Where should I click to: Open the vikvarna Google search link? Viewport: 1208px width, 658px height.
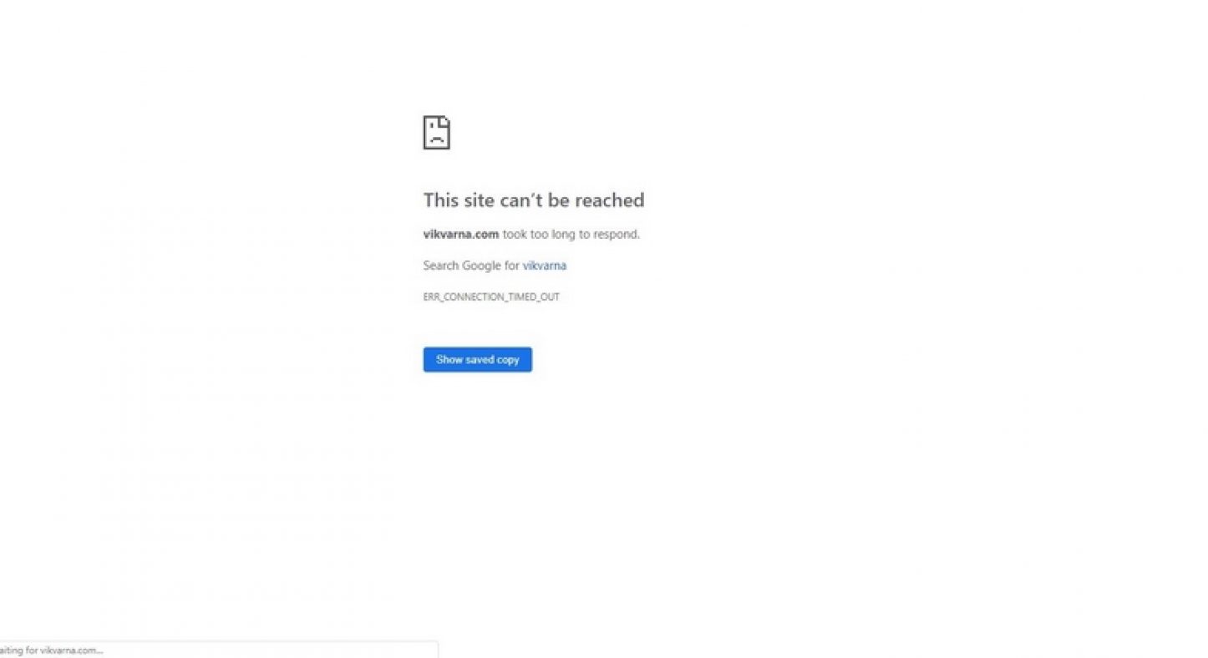pyautogui.click(x=545, y=266)
